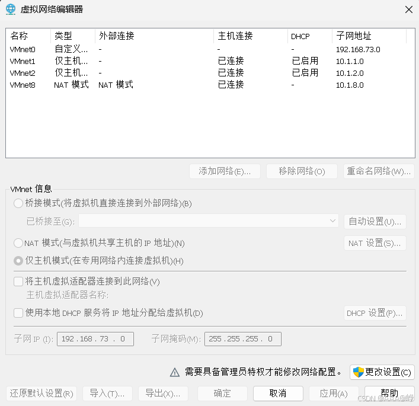419x406 pixels.
Task: Click the Virtual Network Editor globe icon
Action: coord(11,9)
